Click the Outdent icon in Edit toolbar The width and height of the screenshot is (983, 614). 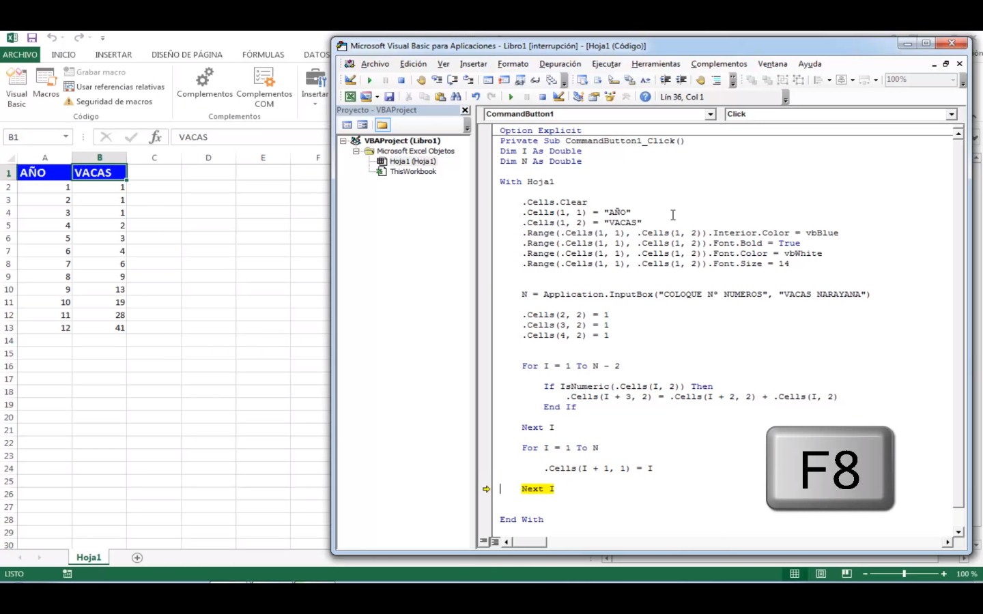tap(681, 80)
